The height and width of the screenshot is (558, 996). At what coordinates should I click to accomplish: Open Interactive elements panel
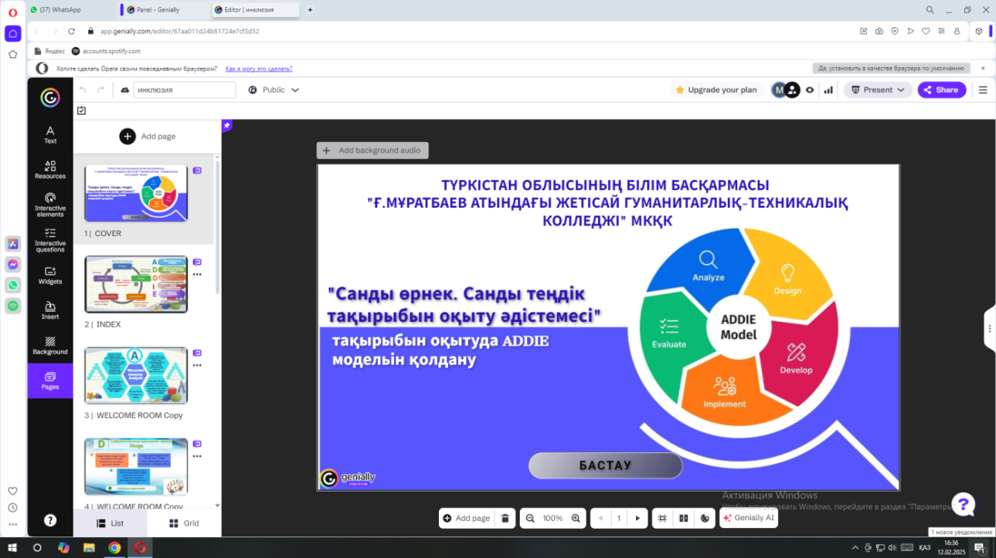tap(50, 205)
